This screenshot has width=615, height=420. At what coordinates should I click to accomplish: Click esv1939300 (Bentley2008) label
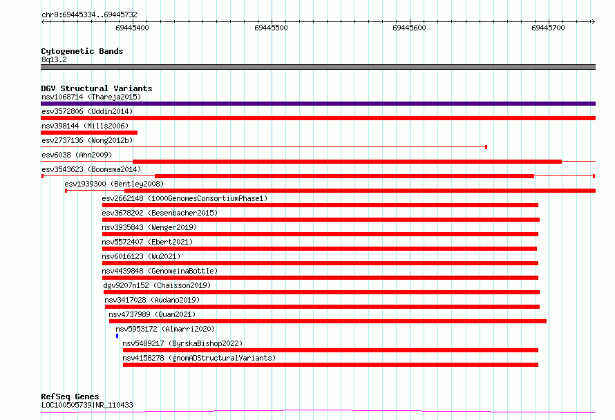114,184
